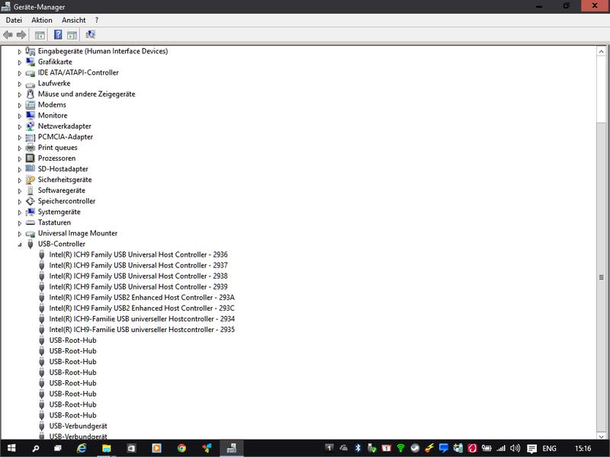
Task: Expand the Grafikkarte node
Action: 20,62
